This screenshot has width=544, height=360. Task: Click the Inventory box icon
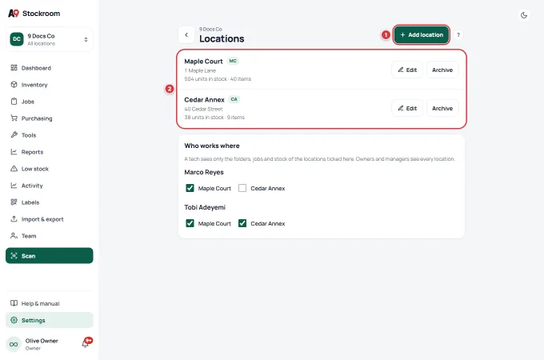[14, 85]
